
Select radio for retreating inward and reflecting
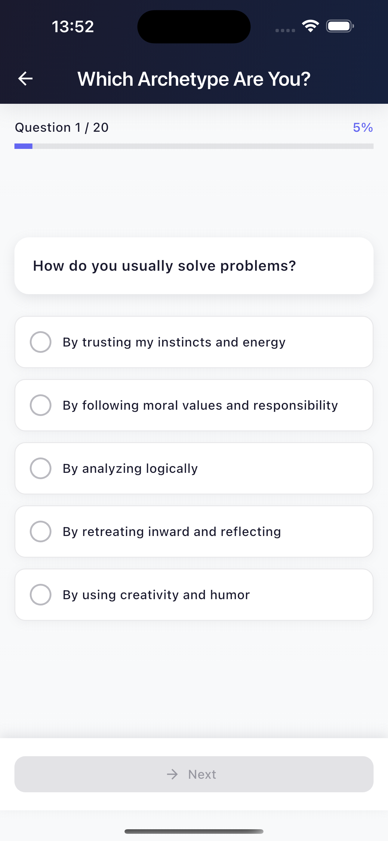[x=41, y=531]
